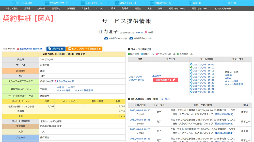Open the 定期契約No21 link

click(x=26, y=49)
